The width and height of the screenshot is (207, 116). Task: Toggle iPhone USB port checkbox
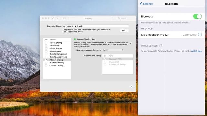tap(105, 62)
